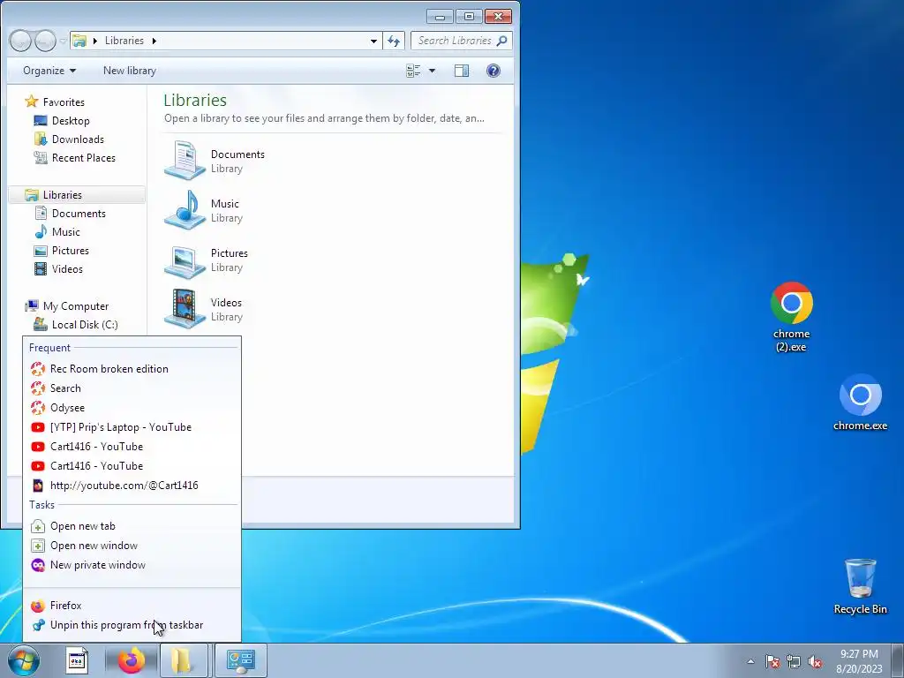Open the taskbar clock showing 9:27 PM
904x678 pixels.
tap(859, 661)
